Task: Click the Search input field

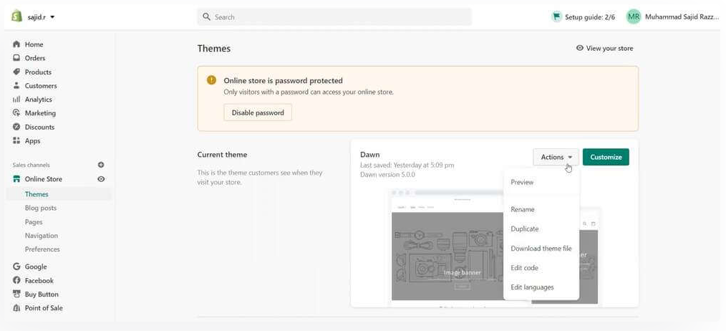Action: pos(334,16)
